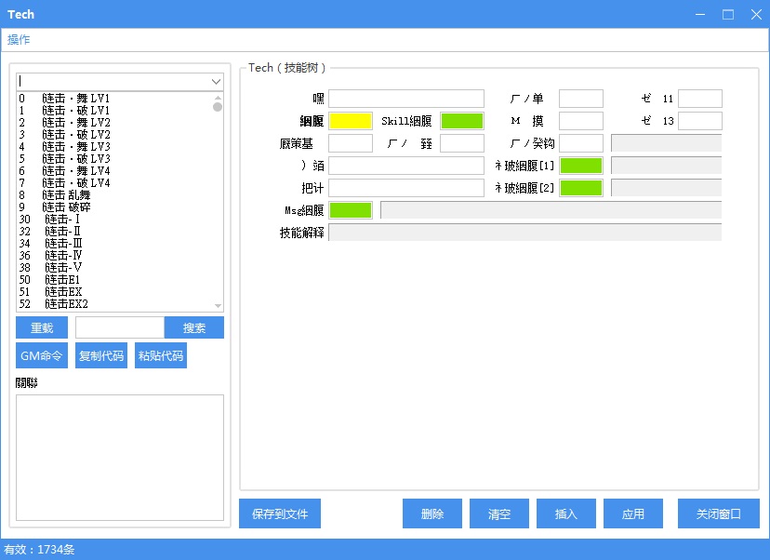Image resolution: width=770 pixels, height=560 pixels.
Task: Click the 复制代码 button
Action: pos(101,355)
